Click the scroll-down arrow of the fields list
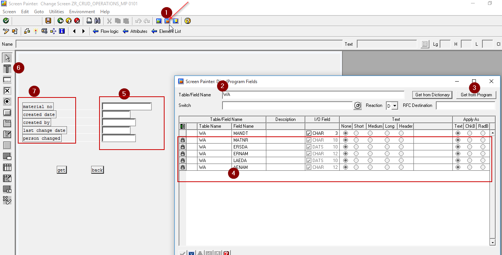The height and width of the screenshot is (255, 502). click(493, 242)
